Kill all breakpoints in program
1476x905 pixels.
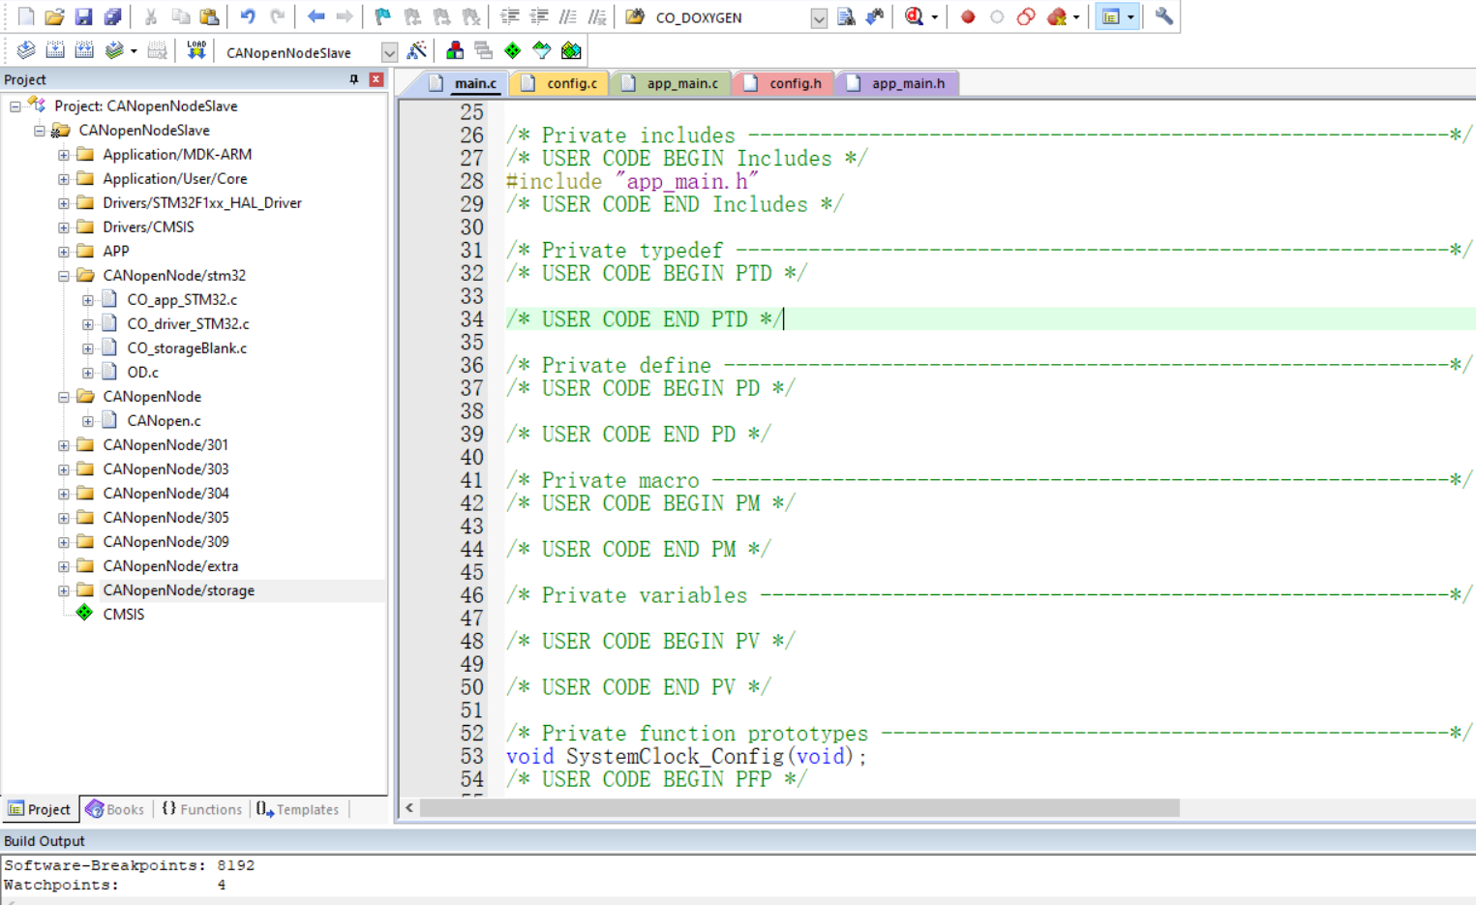(1056, 16)
